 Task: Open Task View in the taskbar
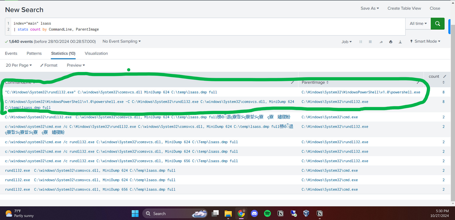[x=215, y=214]
